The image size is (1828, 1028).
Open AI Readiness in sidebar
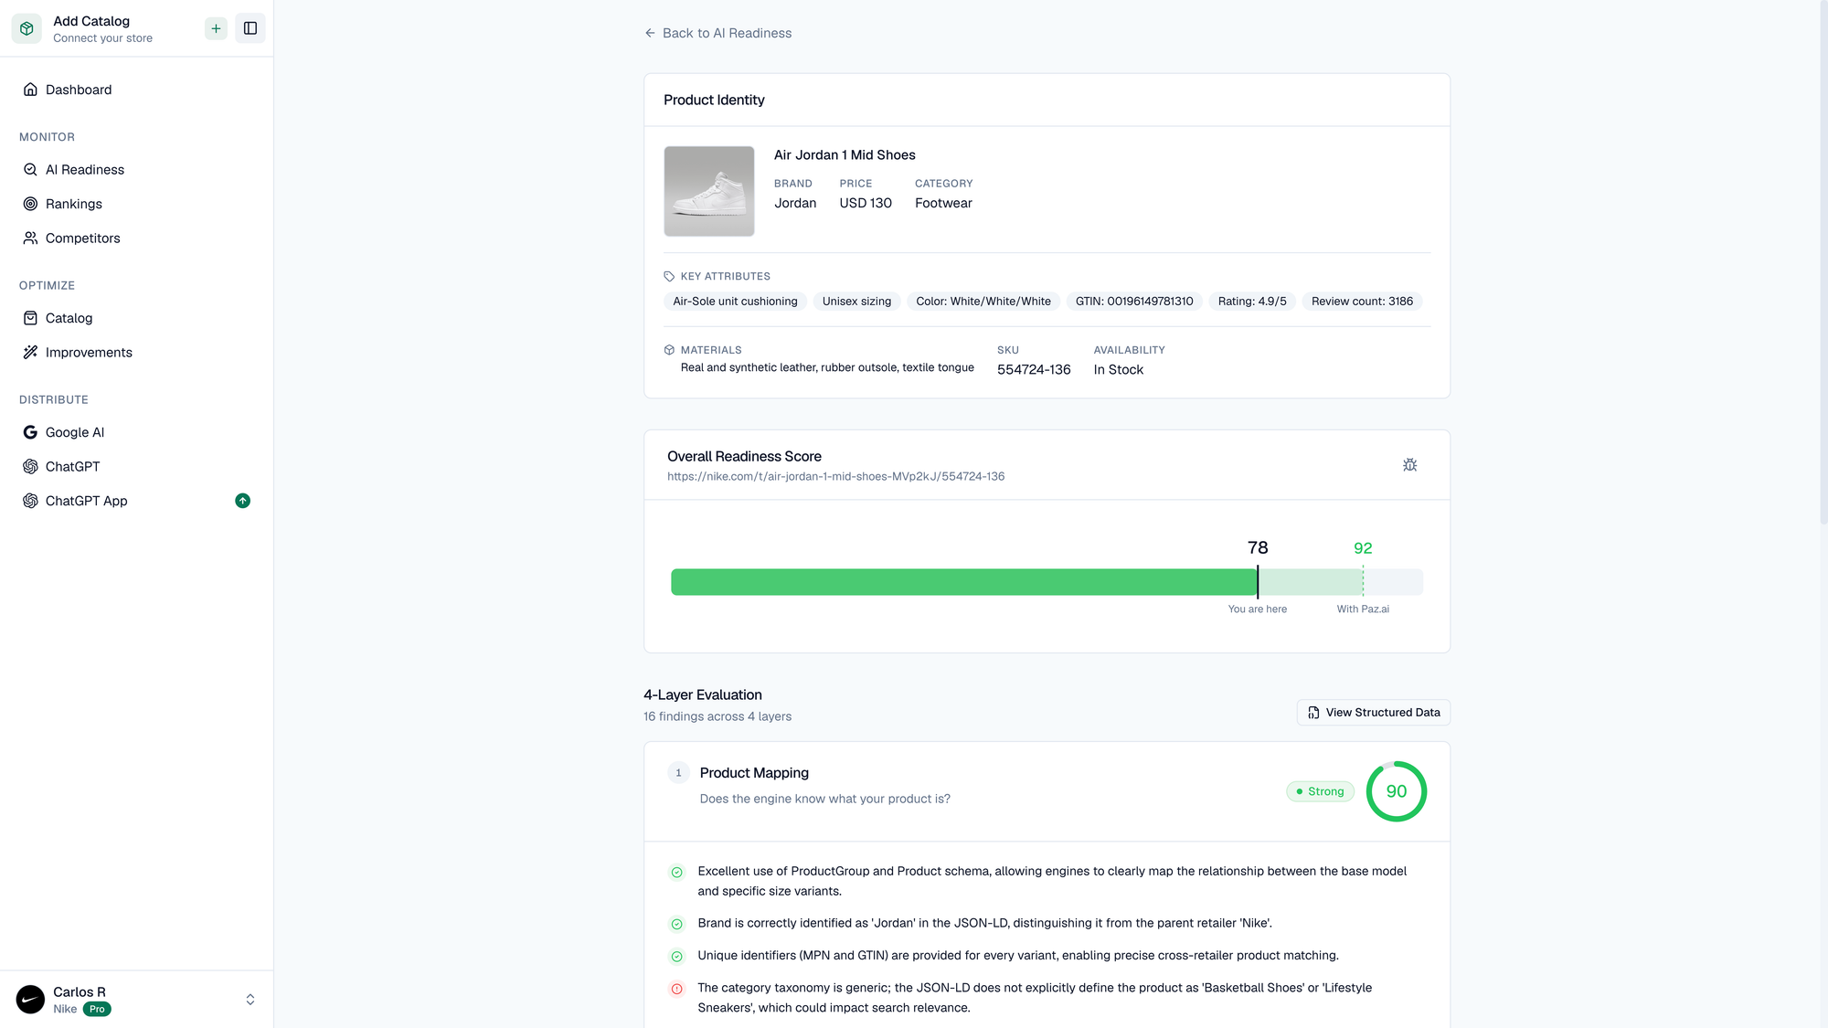pyautogui.click(x=136, y=170)
